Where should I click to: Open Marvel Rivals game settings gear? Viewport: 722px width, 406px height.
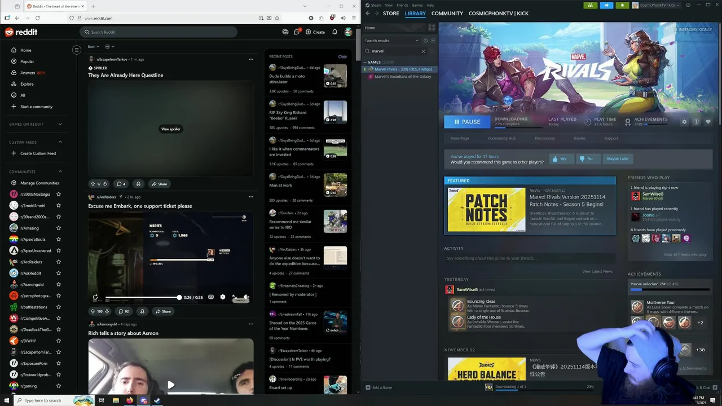coord(685,122)
